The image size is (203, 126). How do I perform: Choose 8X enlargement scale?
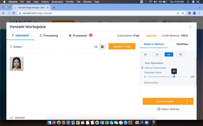coord(180,54)
